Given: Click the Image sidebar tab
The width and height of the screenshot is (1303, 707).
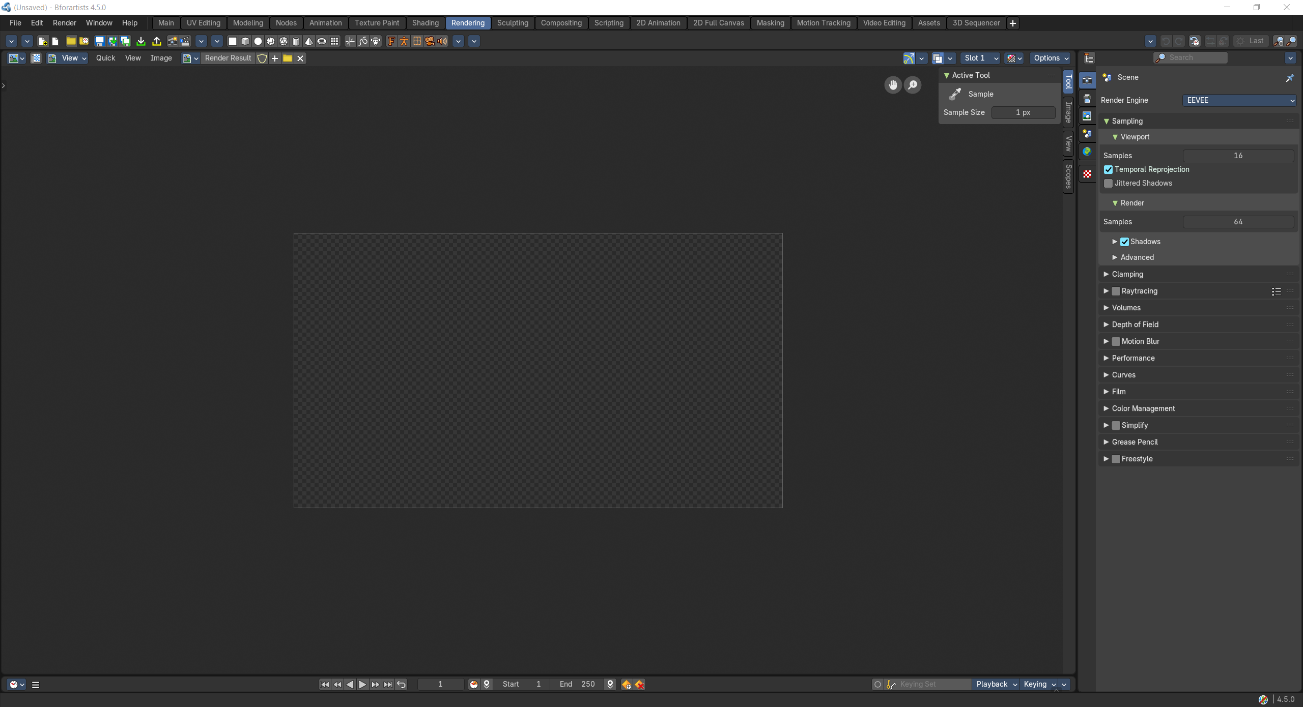Looking at the screenshot, I should coord(1068,112).
